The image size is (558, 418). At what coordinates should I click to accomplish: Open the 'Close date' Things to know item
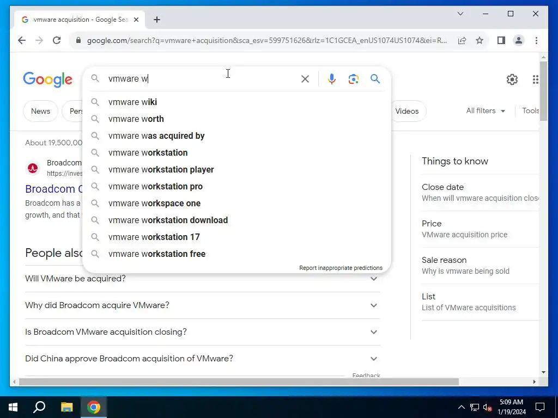click(x=480, y=193)
